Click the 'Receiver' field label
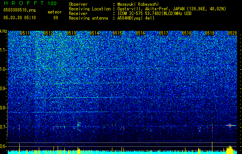The height and width of the screenshot is (154, 242). 78,13
